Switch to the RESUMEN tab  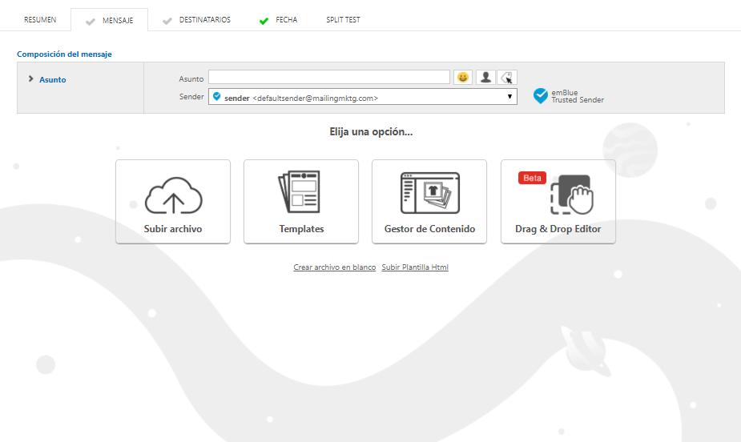[40, 20]
